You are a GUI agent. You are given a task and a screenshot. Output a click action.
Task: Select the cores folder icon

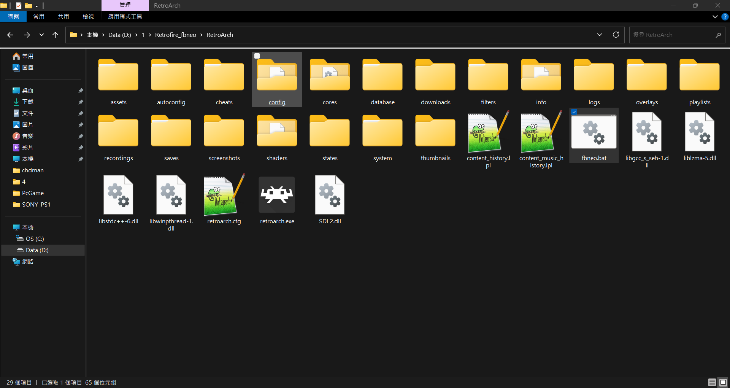(330, 75)
